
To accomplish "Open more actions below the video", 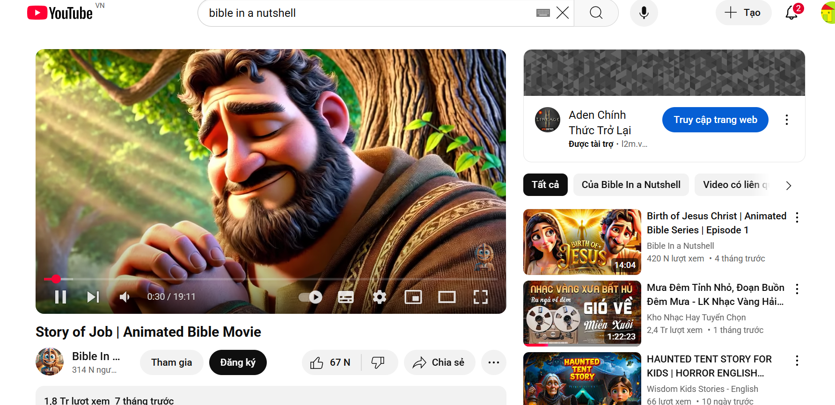I will [494, 362].
